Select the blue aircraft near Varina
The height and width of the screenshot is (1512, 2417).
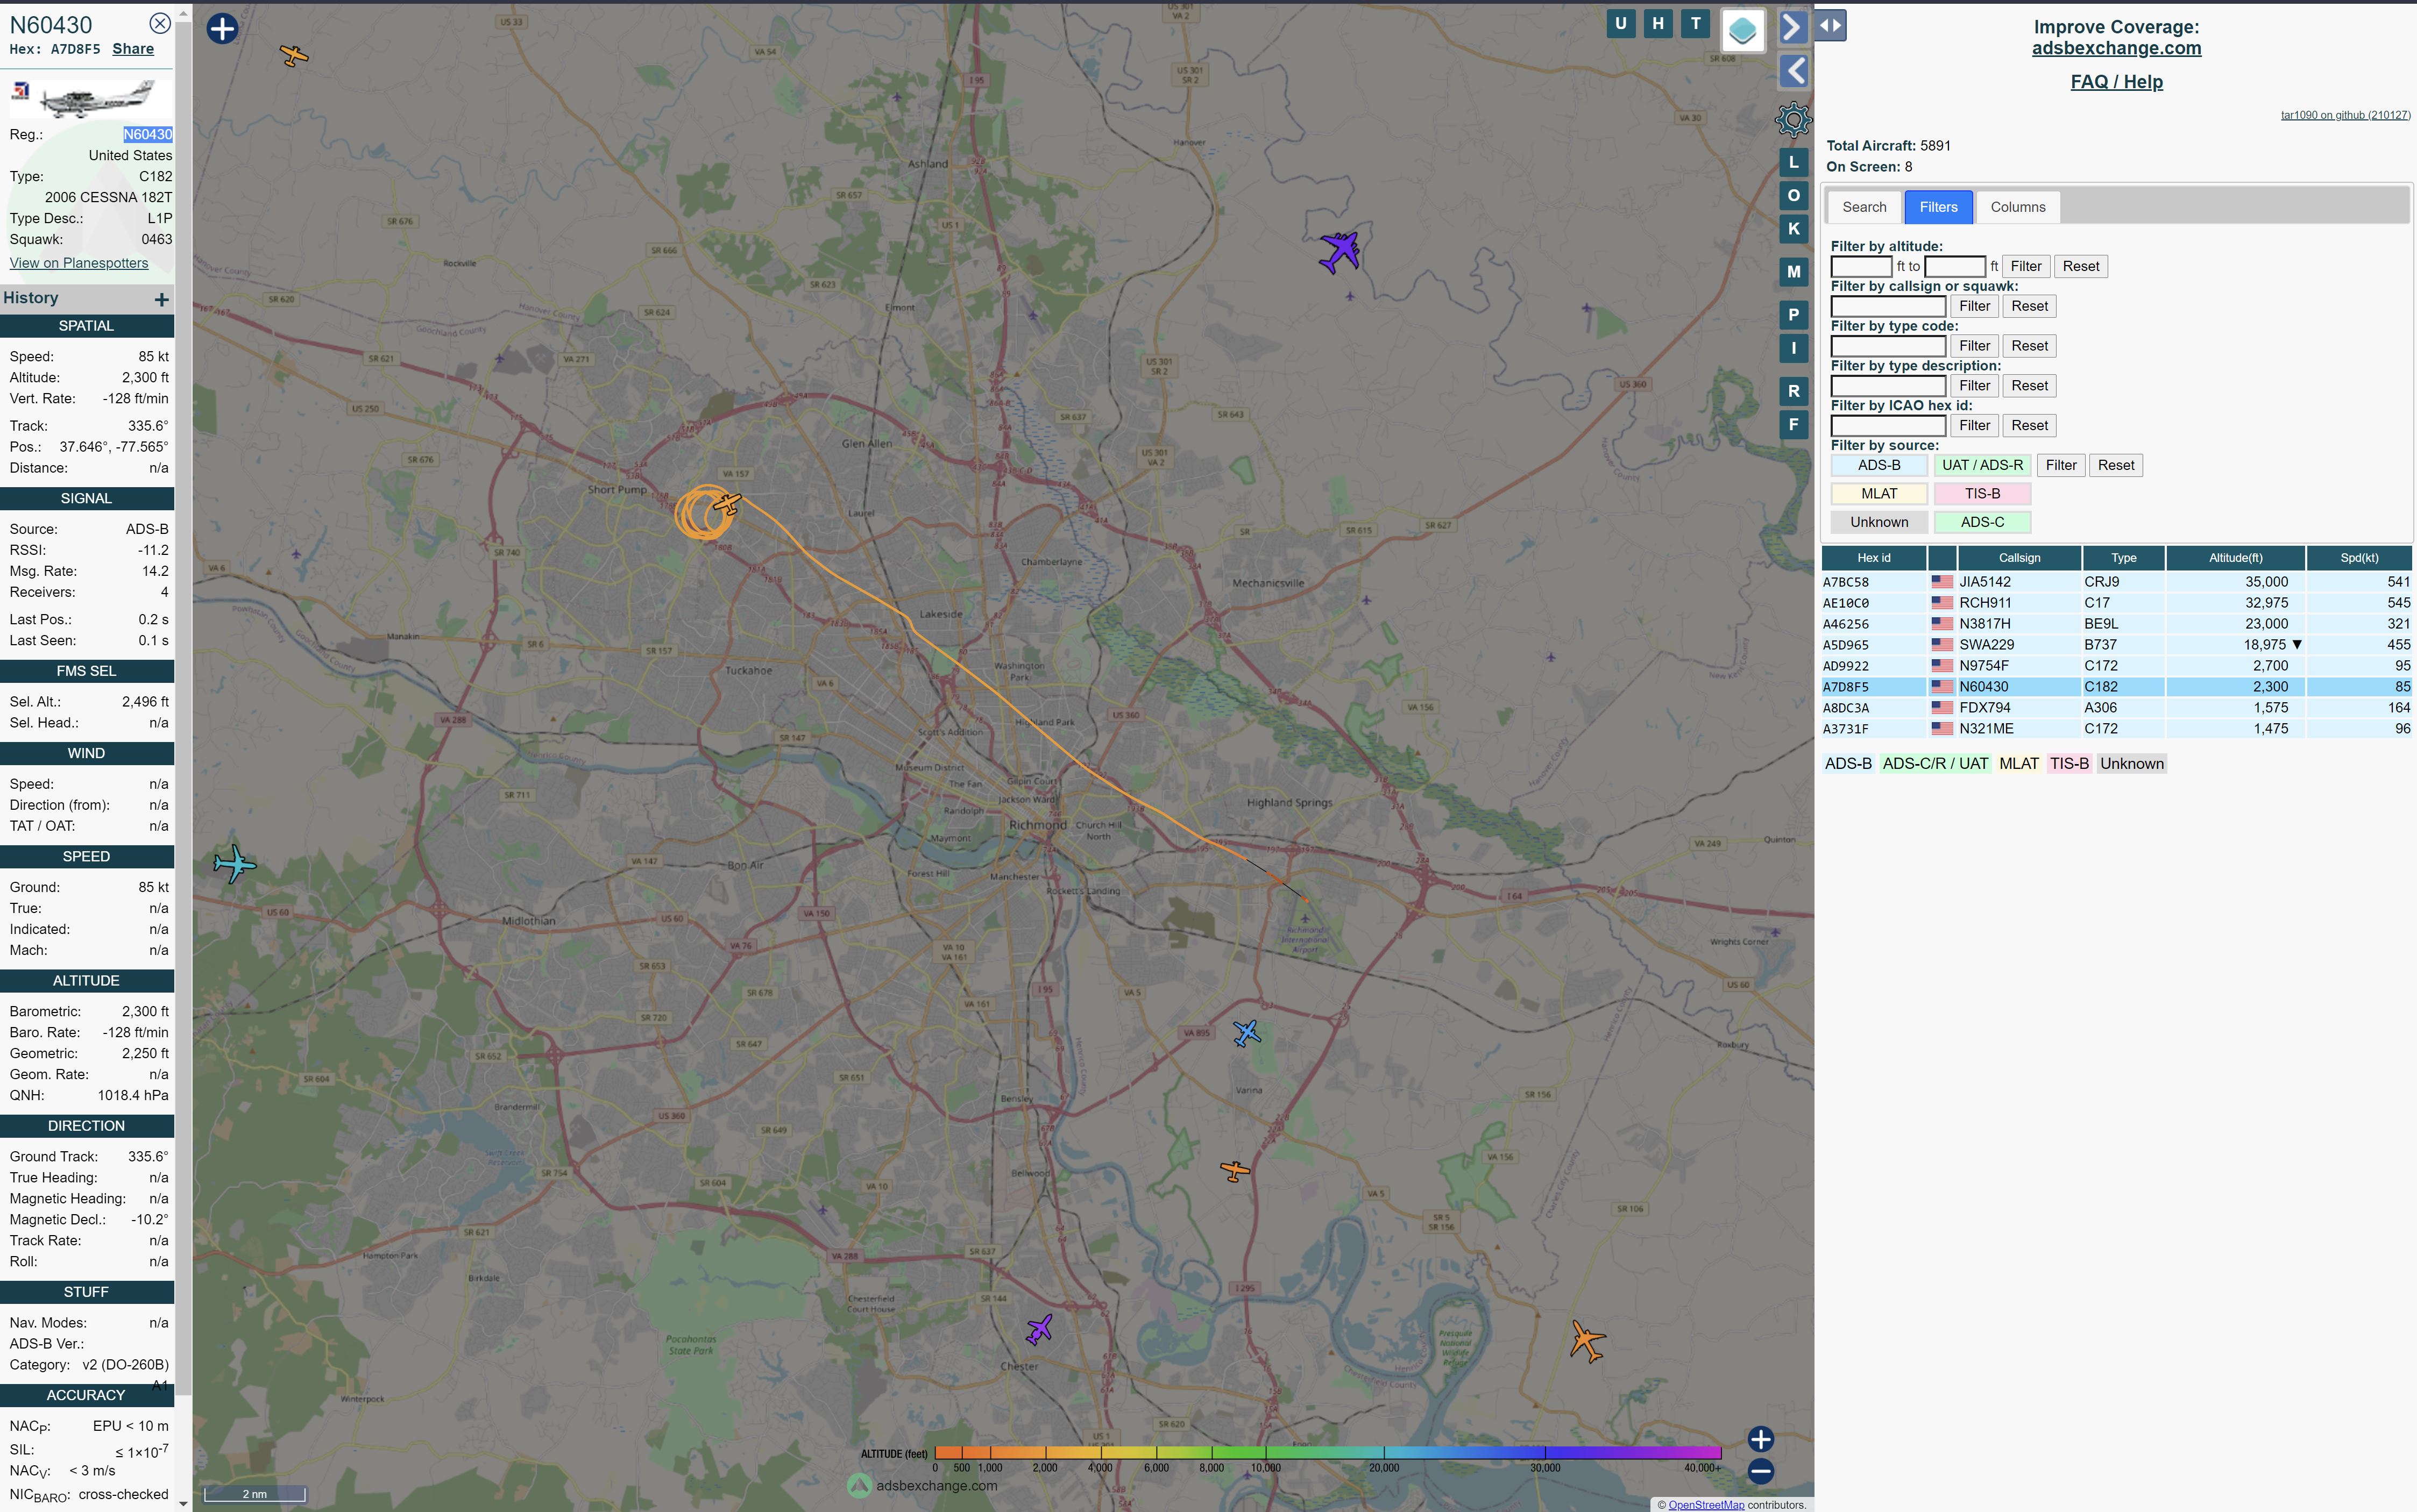(x=1246, y=1033)
